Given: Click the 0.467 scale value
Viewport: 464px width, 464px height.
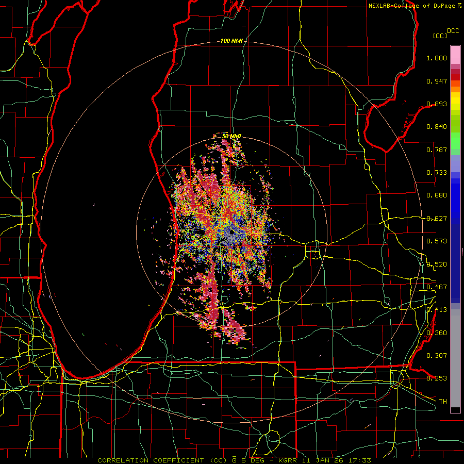Looking at the screenshot, I should 437,287.
